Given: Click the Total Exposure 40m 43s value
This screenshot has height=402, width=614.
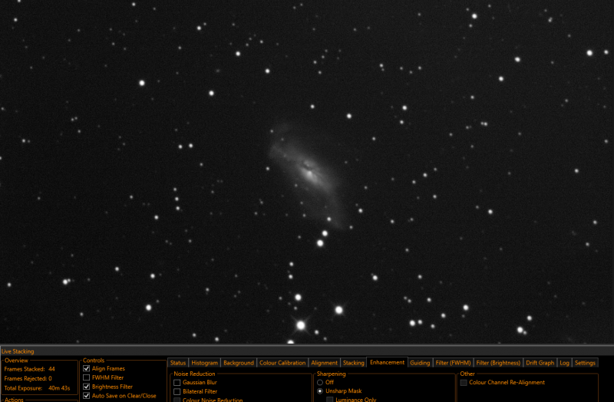Looking at the screenshot, I should click(59, 388).
